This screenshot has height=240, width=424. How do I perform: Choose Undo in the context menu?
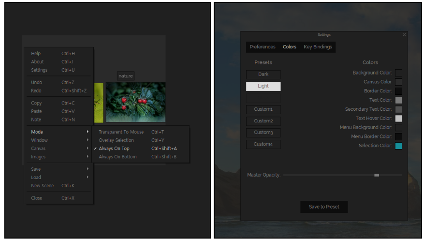[58, 82]
